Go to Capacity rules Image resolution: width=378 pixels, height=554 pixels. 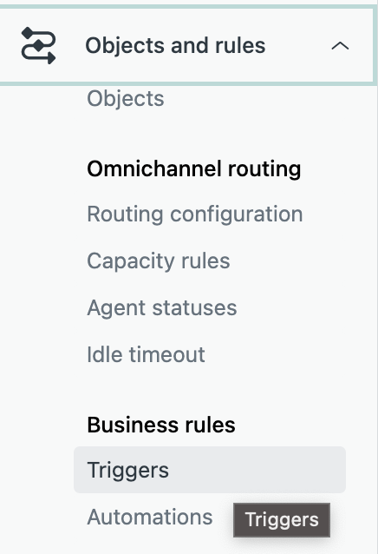click(159, 261)
